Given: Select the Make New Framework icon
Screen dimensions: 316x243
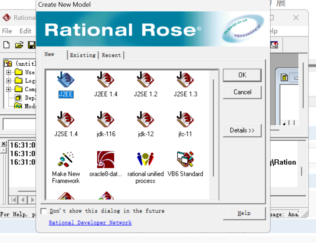Looking at the screenshot, I should [66, 159].
